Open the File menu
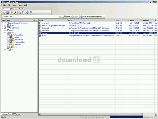Viewport: 158px width, 119px height. pyautogui.click(x=4, y=5)
